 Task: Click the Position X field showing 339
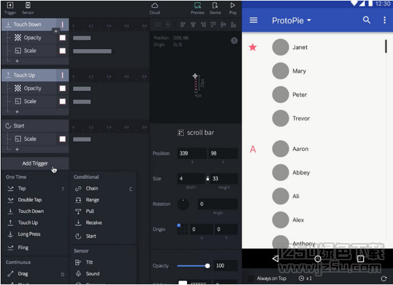tap(192, 153)
